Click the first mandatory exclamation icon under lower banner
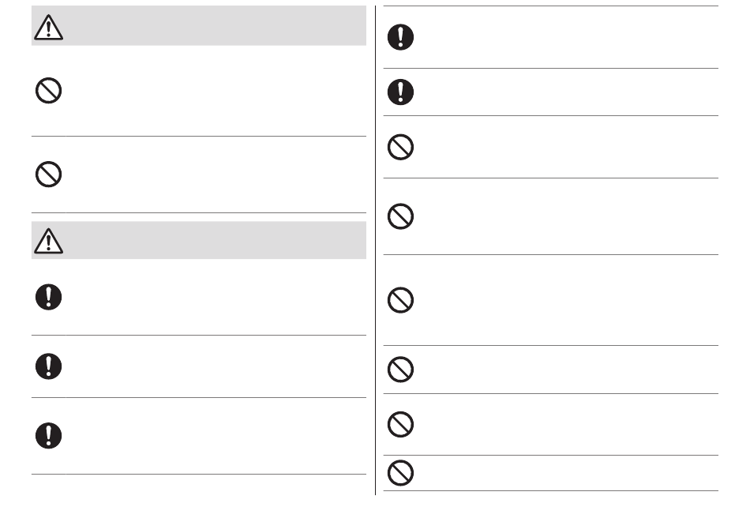Screen dimensions: 750x518 (x=48, y=297)
